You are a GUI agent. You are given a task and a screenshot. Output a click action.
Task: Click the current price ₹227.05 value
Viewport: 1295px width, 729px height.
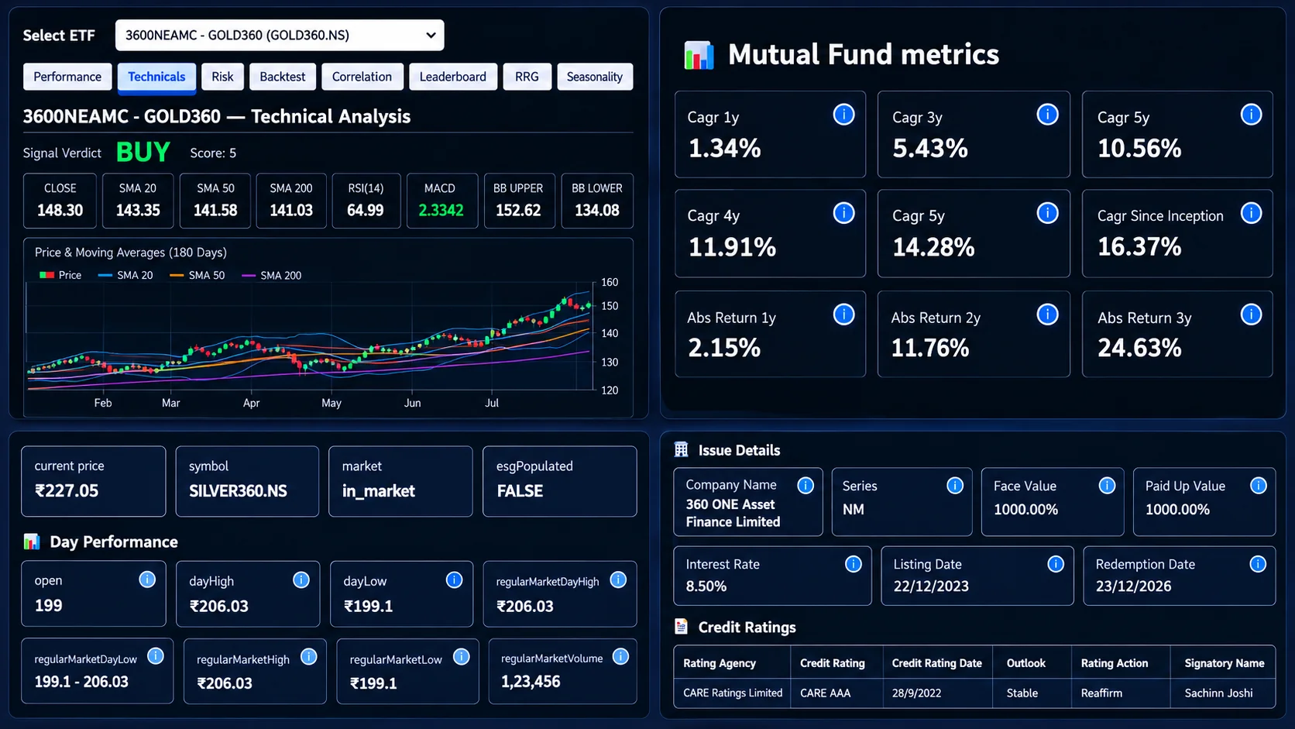pos(67,490)
